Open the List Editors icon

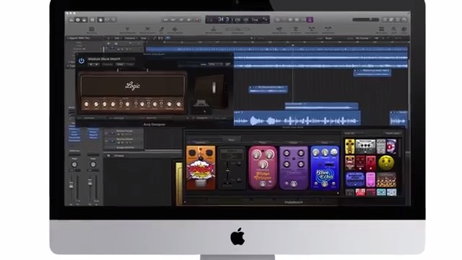point(385,19)
